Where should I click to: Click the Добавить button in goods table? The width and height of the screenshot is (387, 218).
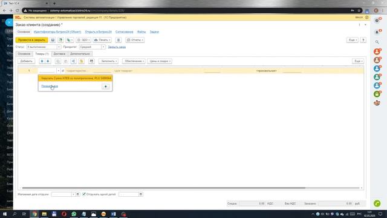pyautogui.click(x=27, y=61)
